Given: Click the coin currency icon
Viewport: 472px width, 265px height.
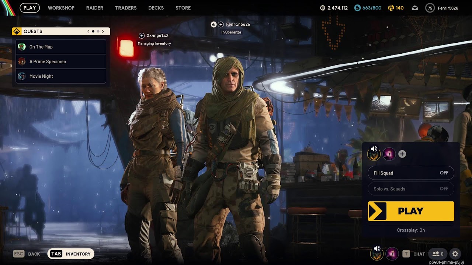Looking at the screenshot, I should pyautogui.click(x=322, y=8).
